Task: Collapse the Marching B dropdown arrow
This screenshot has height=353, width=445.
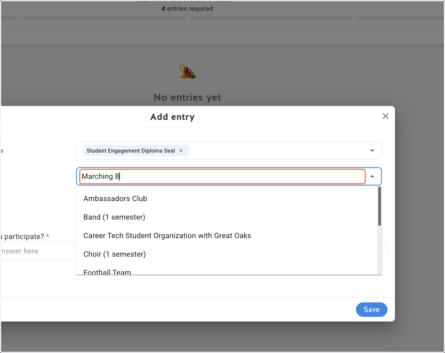Action: click(372, 176)
